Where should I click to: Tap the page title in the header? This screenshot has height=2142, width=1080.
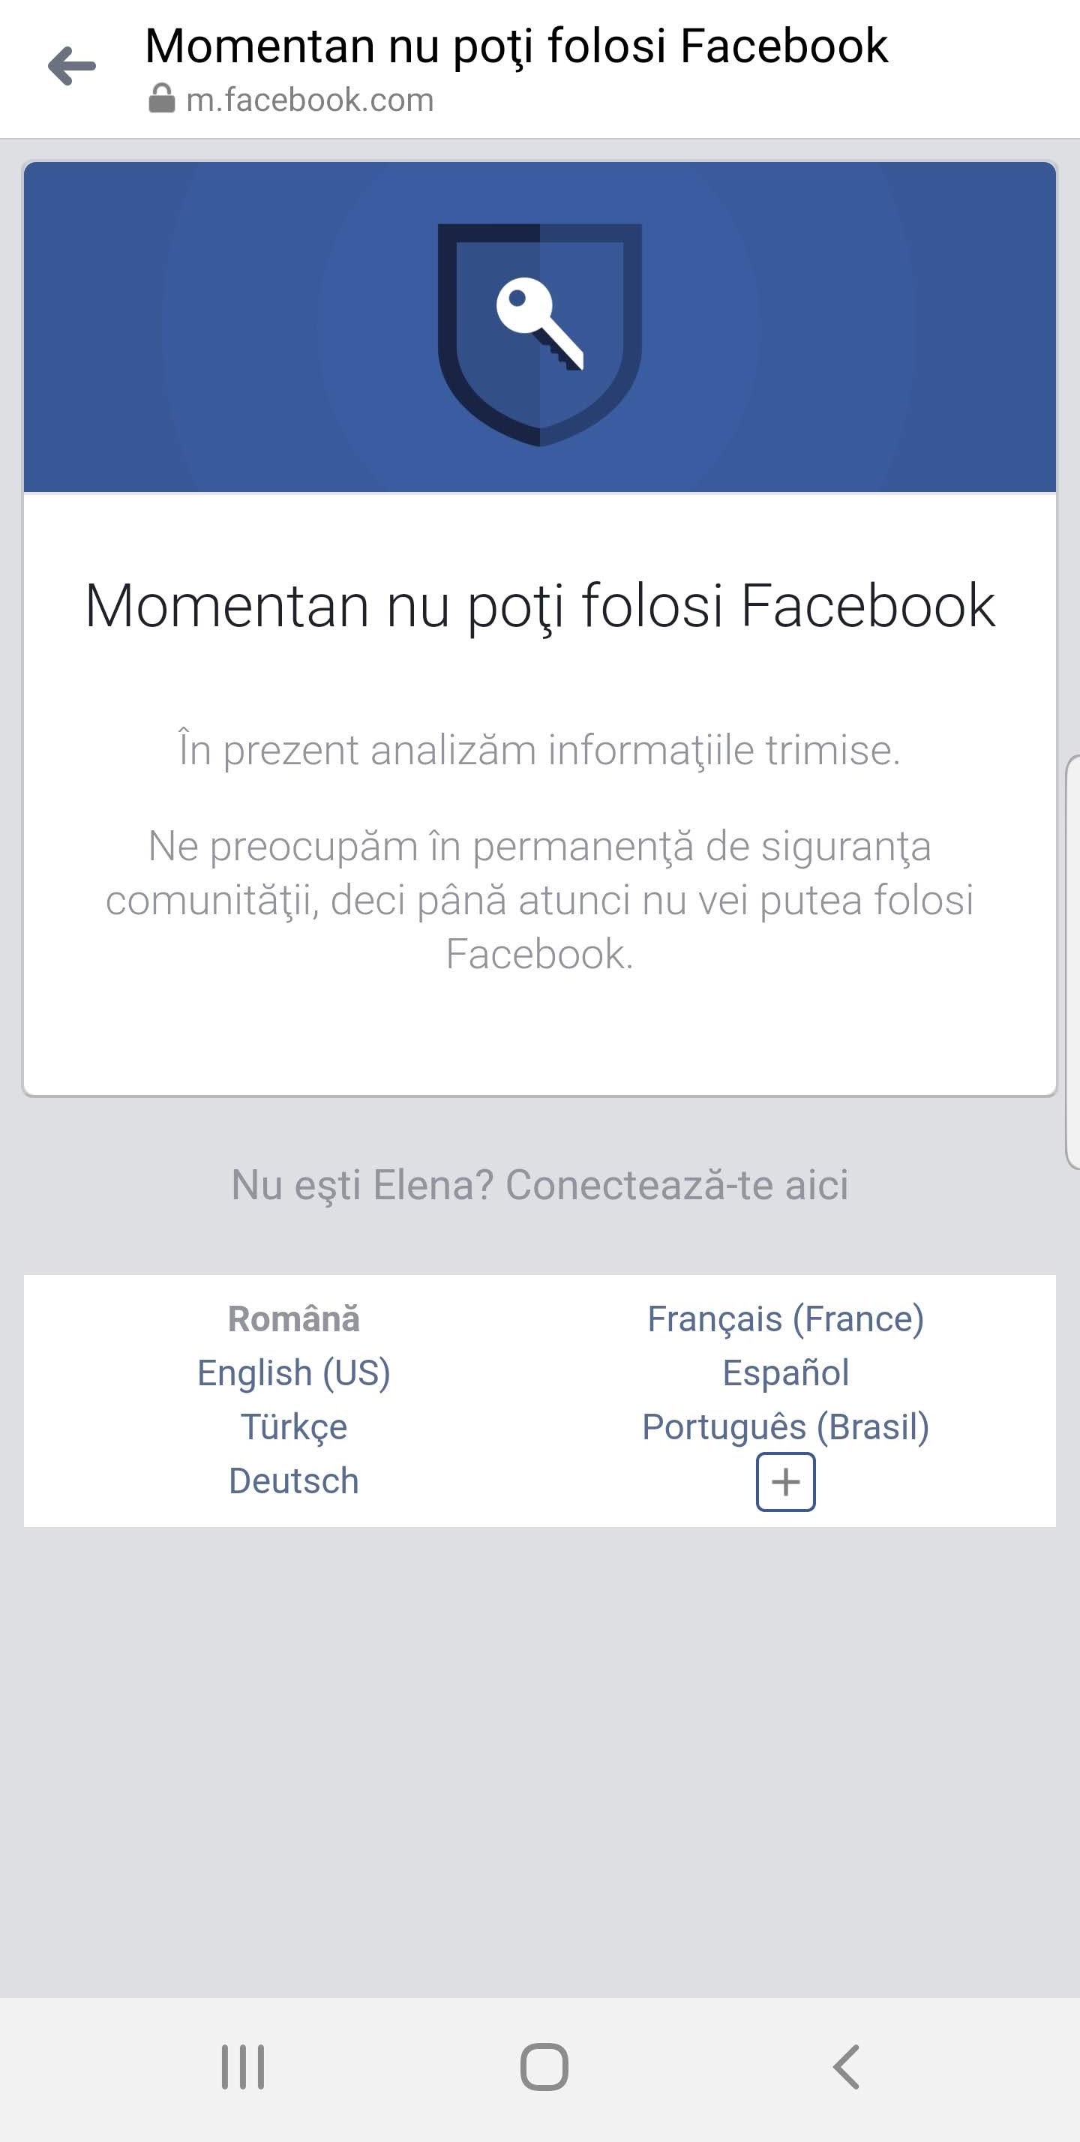(516, 46)
